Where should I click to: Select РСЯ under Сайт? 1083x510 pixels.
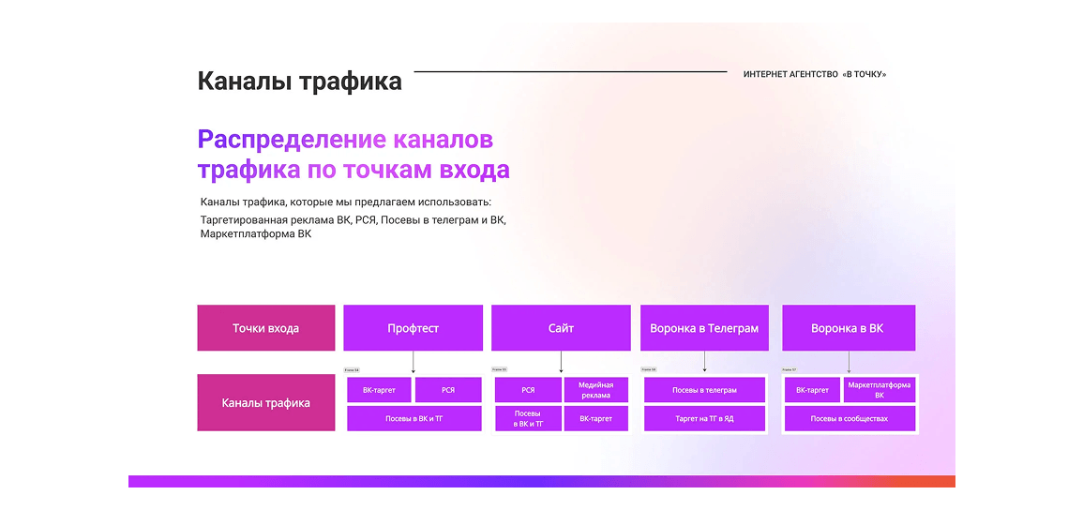[x=528, y=390]
